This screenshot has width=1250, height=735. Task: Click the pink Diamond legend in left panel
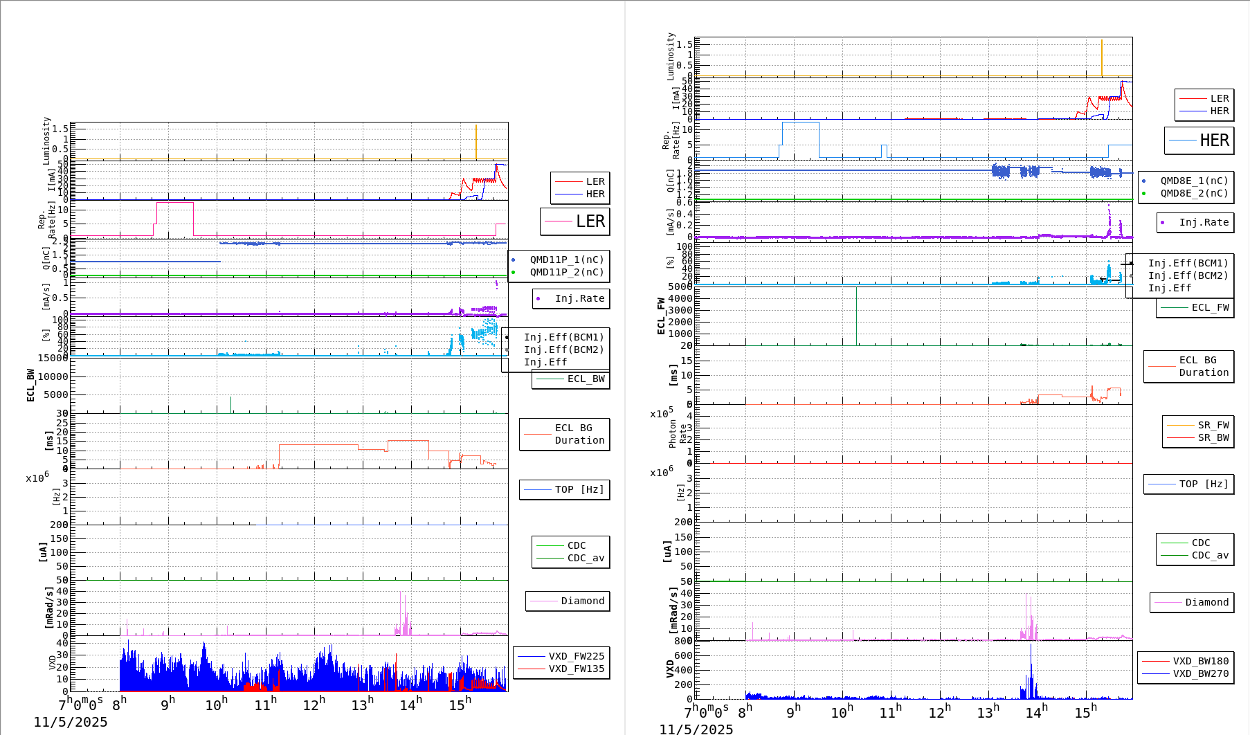pyautogui.click(x=568, y=601)
